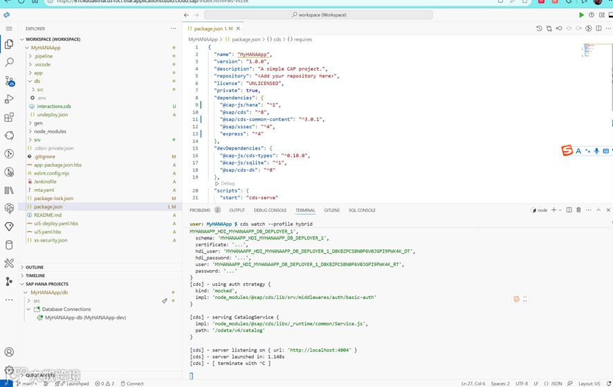Click UTF-8 encoding in status bar
The image size is (613, 387).
pyautogui.click(x=522, y=384)
